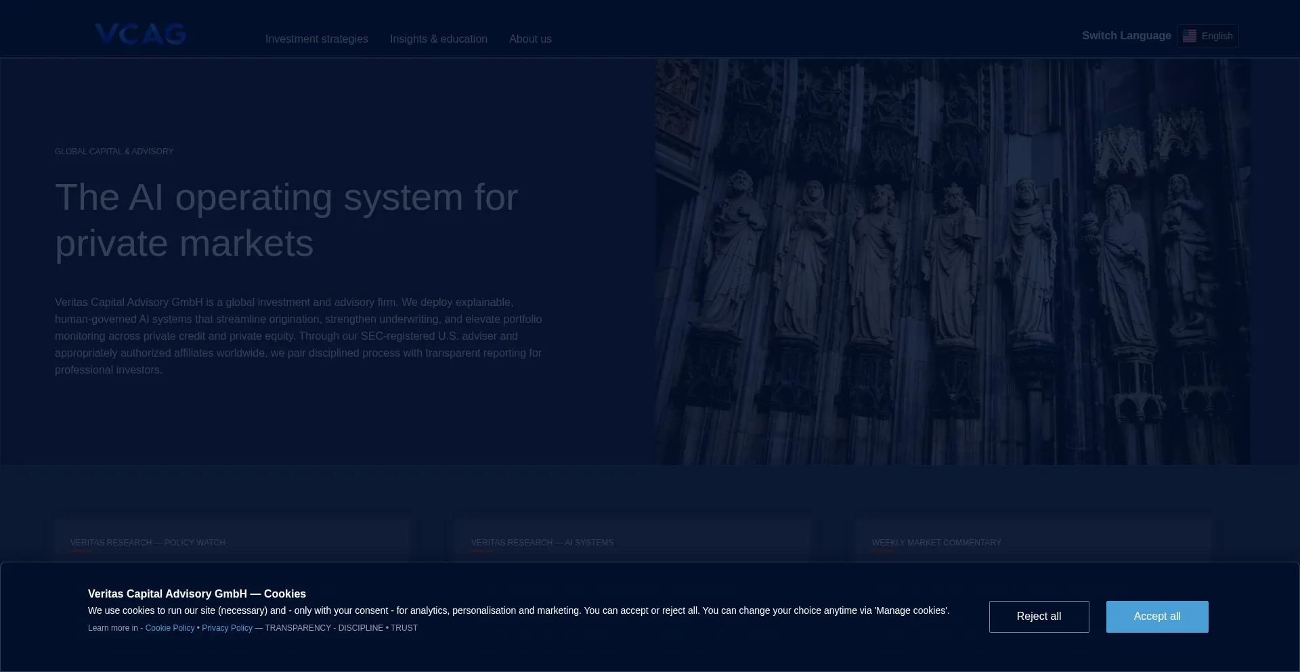Click the firm description paragraph
The height and width of the screenshot is (672, 1300).
(298, 336)
